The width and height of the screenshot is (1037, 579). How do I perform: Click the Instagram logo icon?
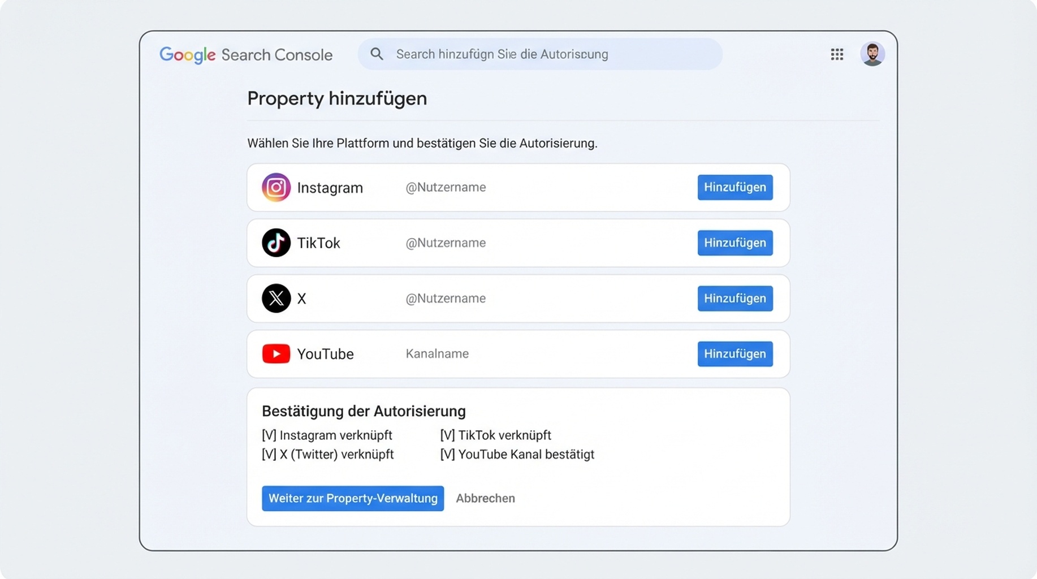(276, 187)
